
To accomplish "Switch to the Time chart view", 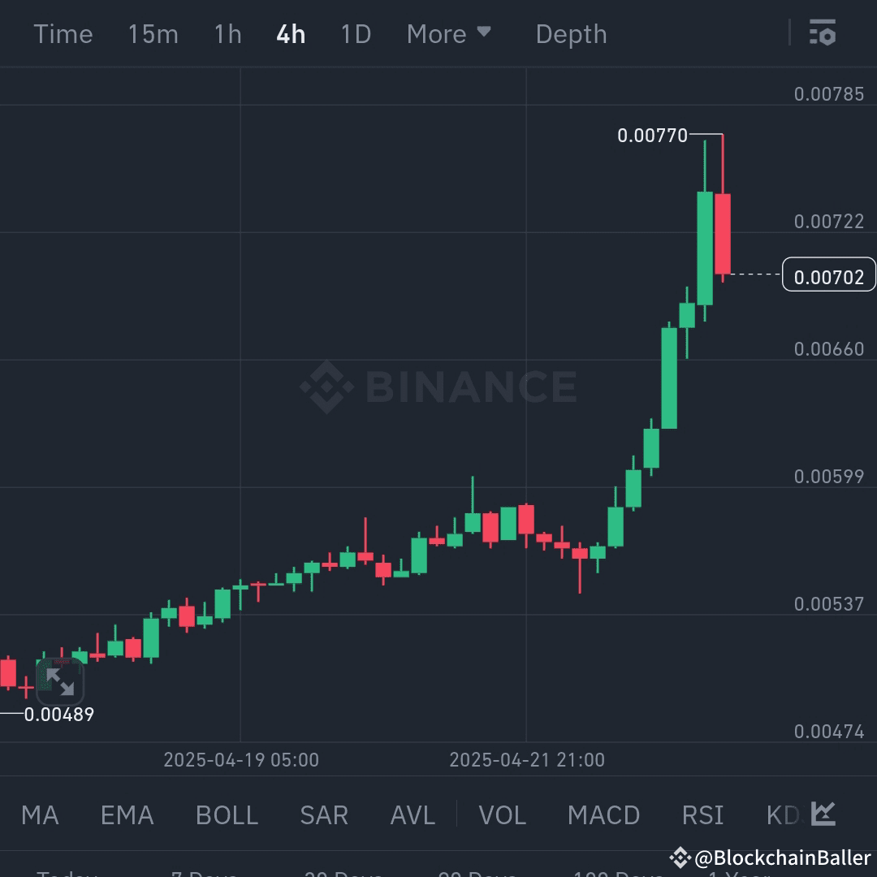I will pos(63,33).
